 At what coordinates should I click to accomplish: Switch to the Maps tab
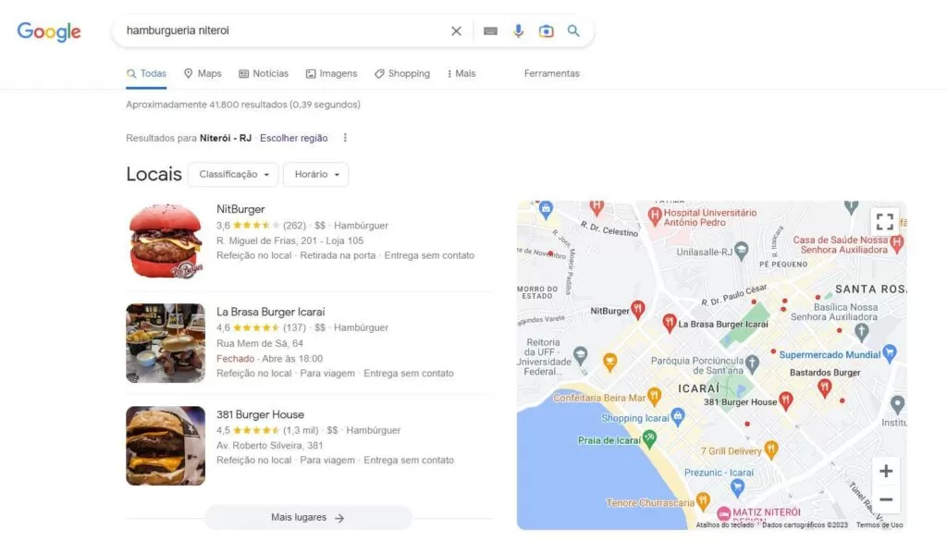(x=203, y=74)
